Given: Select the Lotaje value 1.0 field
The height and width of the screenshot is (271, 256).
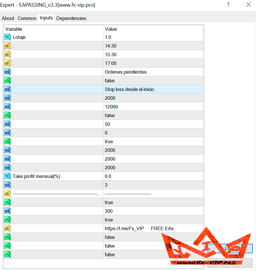Looking at the screenshot, I should point(108,37).
